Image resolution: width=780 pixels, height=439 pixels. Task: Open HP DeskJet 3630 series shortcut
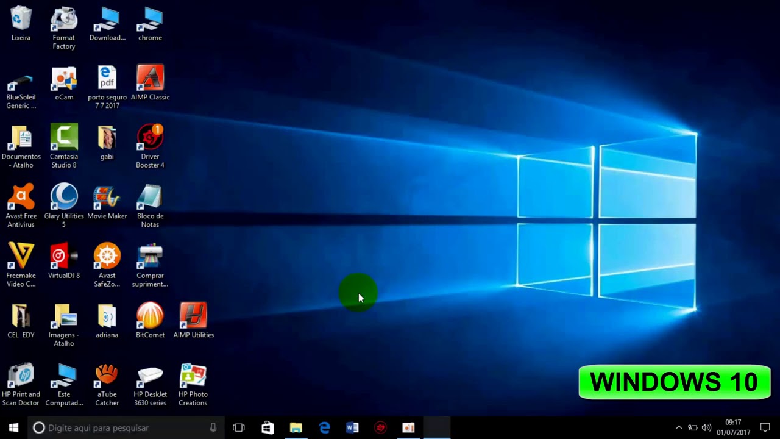click(x=150, y=385)
